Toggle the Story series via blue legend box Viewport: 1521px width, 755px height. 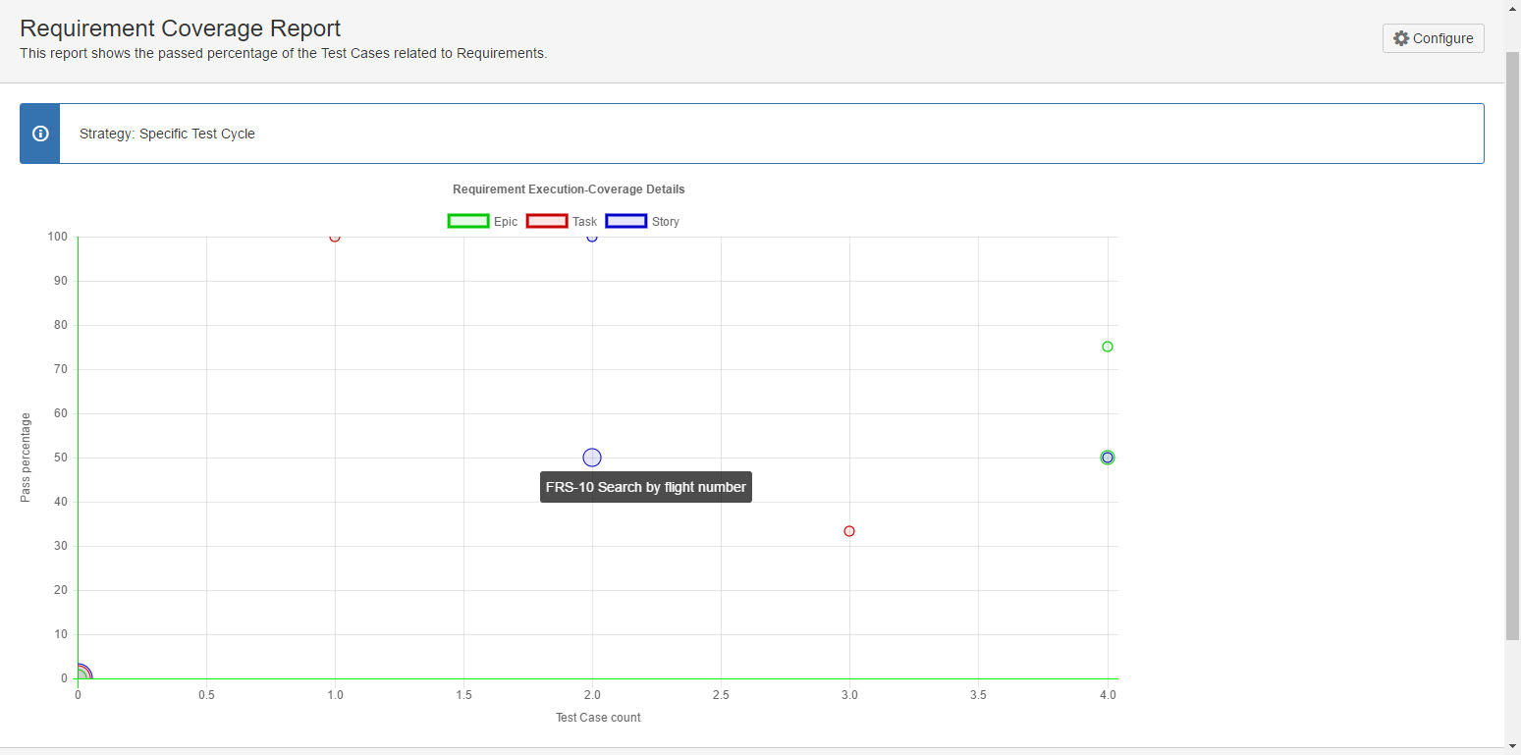pyautogui.click(x=625, y=221)
